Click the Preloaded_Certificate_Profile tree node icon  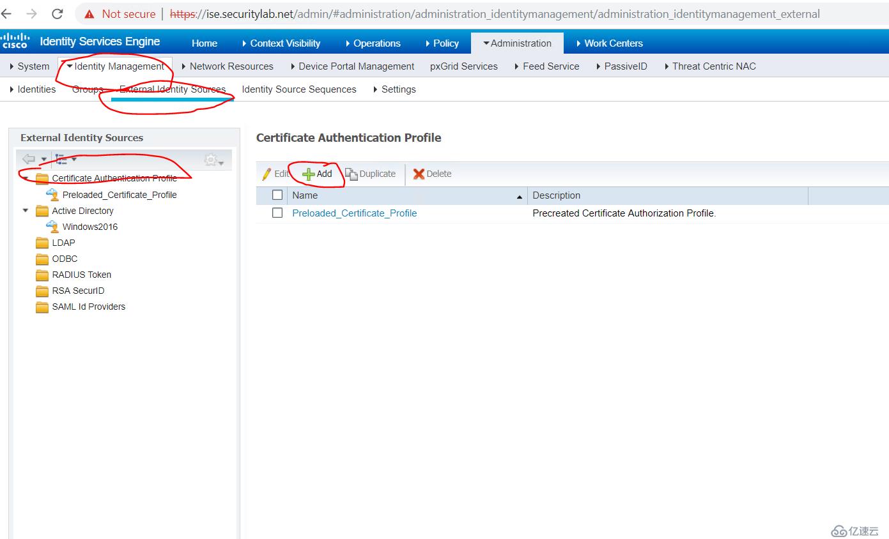(x=52, y=194)
